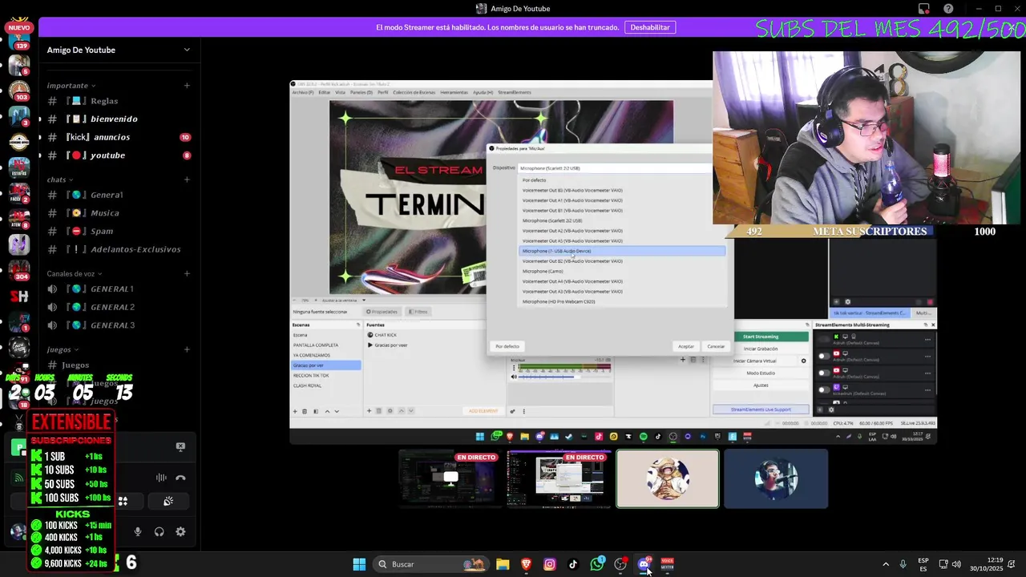This screenshot has width=1026, height=577.
Task: Open TikTok from the taskbar
Action: (x=573, y=564)
